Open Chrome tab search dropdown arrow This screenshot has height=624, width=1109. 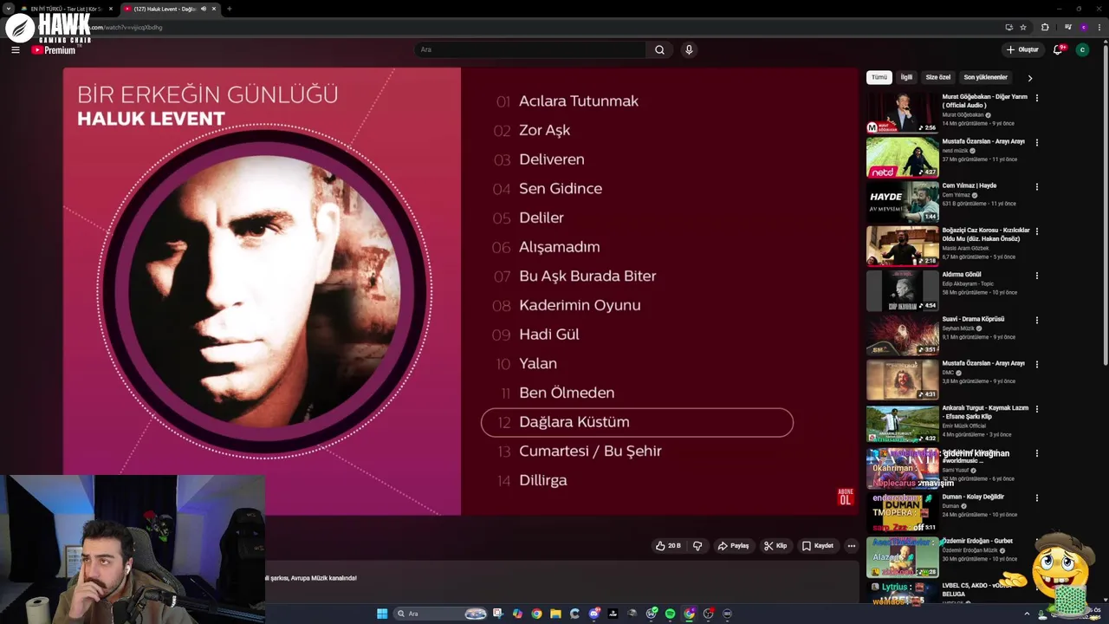(9, 9)
